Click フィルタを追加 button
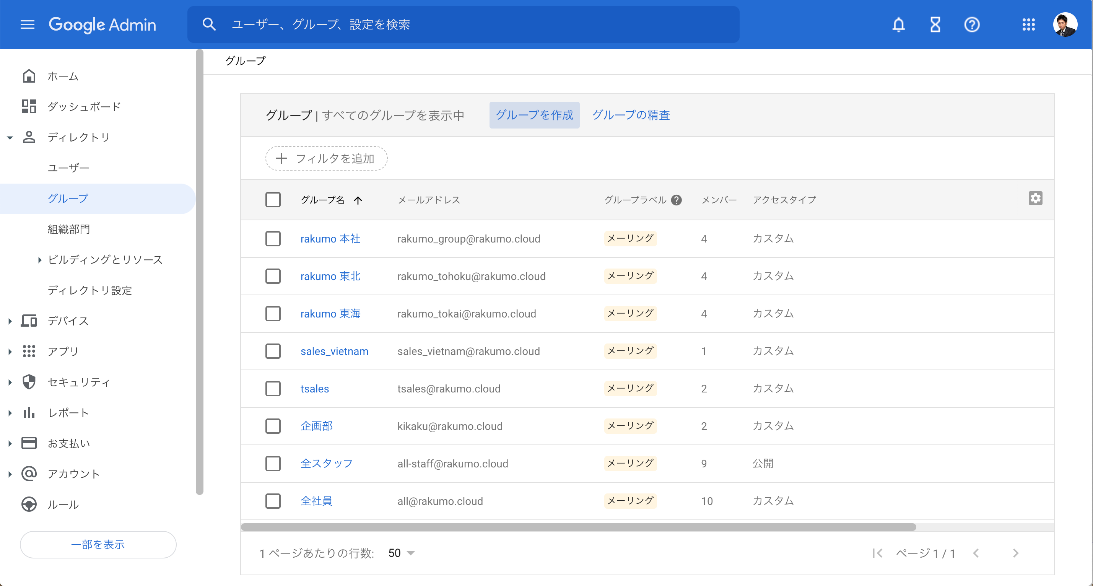1093x586 pixels. 326,158
